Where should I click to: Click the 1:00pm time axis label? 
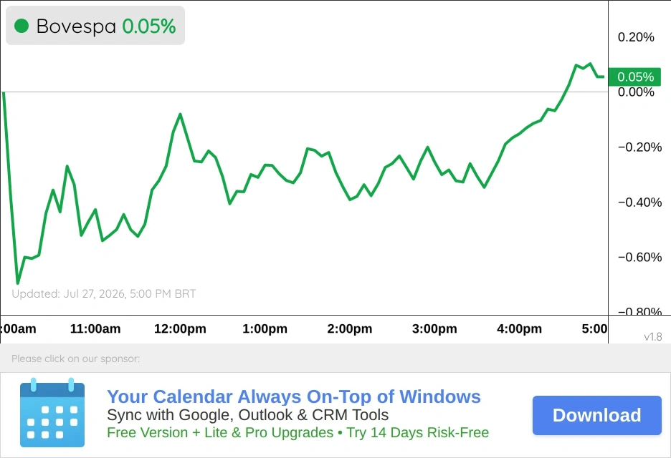click(x=265, y=328)
